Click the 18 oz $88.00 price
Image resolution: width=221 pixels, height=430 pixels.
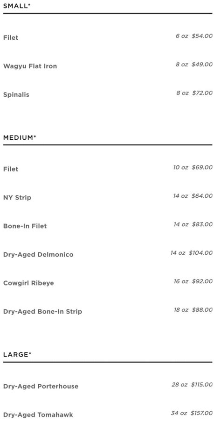pyautogui.click(x=193, y=310)
